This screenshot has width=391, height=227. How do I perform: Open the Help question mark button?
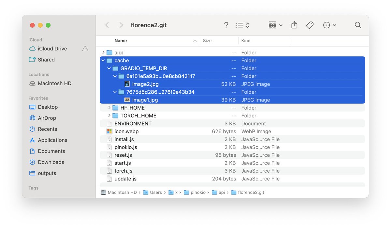point(226,25)
